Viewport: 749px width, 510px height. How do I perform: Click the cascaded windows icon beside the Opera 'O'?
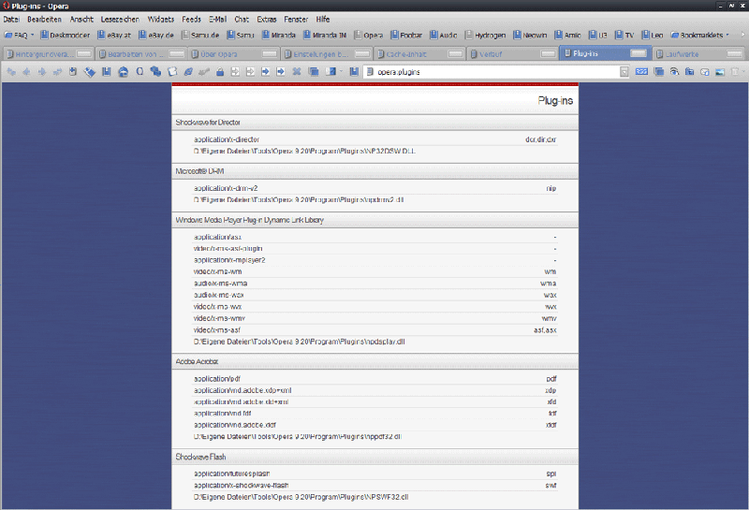[155, 72]
